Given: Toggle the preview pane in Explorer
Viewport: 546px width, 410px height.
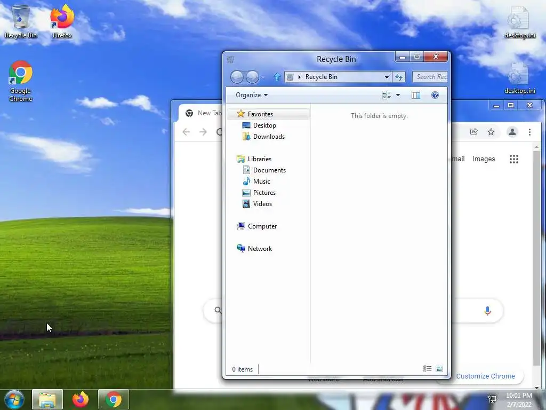Looking at the screenshot, I should click(416, 95).
